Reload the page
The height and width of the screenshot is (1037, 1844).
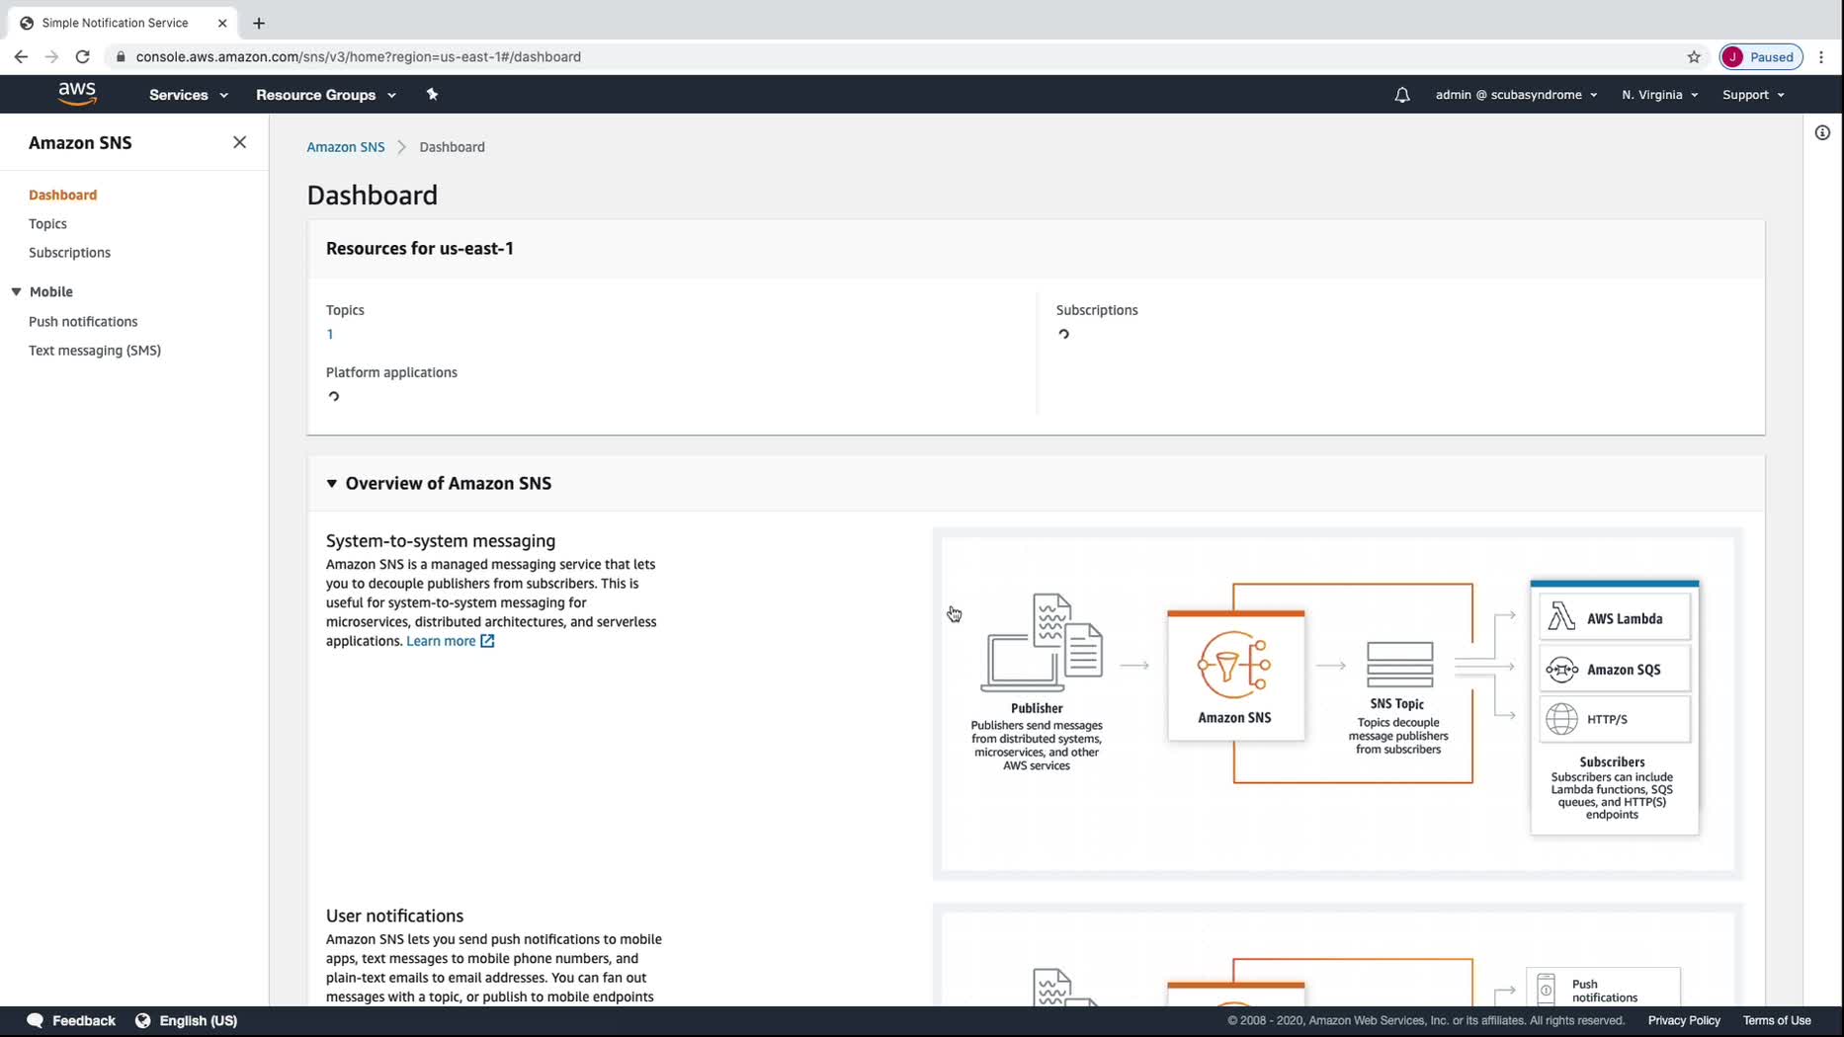pyautogui.click(x=83, y=57)
